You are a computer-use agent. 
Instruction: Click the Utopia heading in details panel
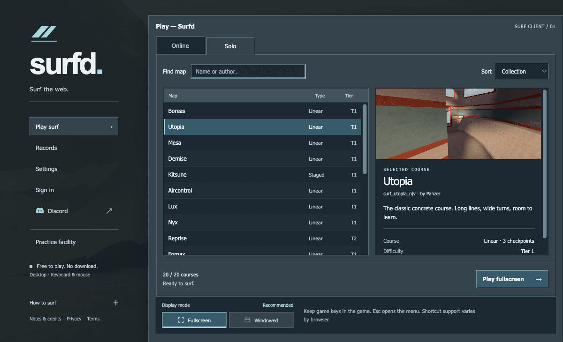click(398, 181)
